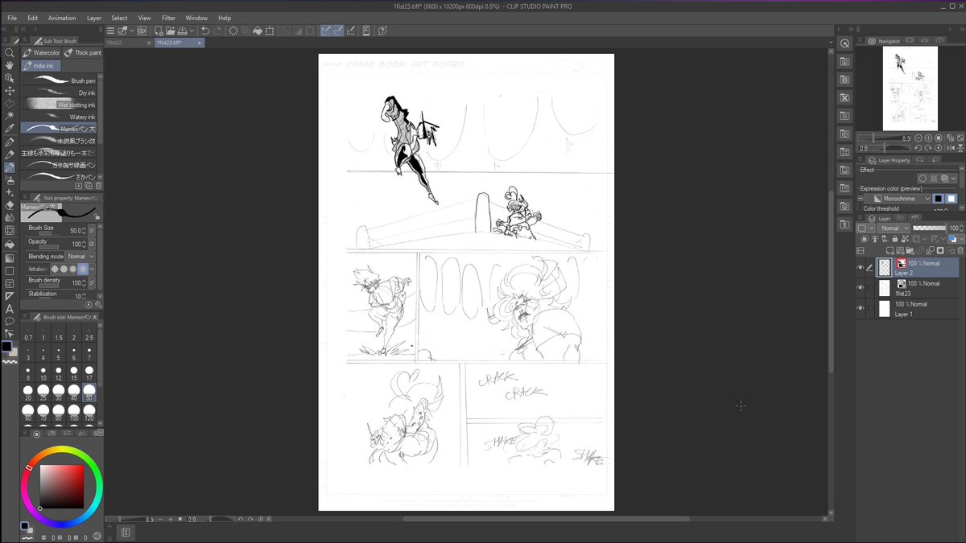966x543 pixels.
Task: Select the Watercolor brush group
Action: point(42,53)
